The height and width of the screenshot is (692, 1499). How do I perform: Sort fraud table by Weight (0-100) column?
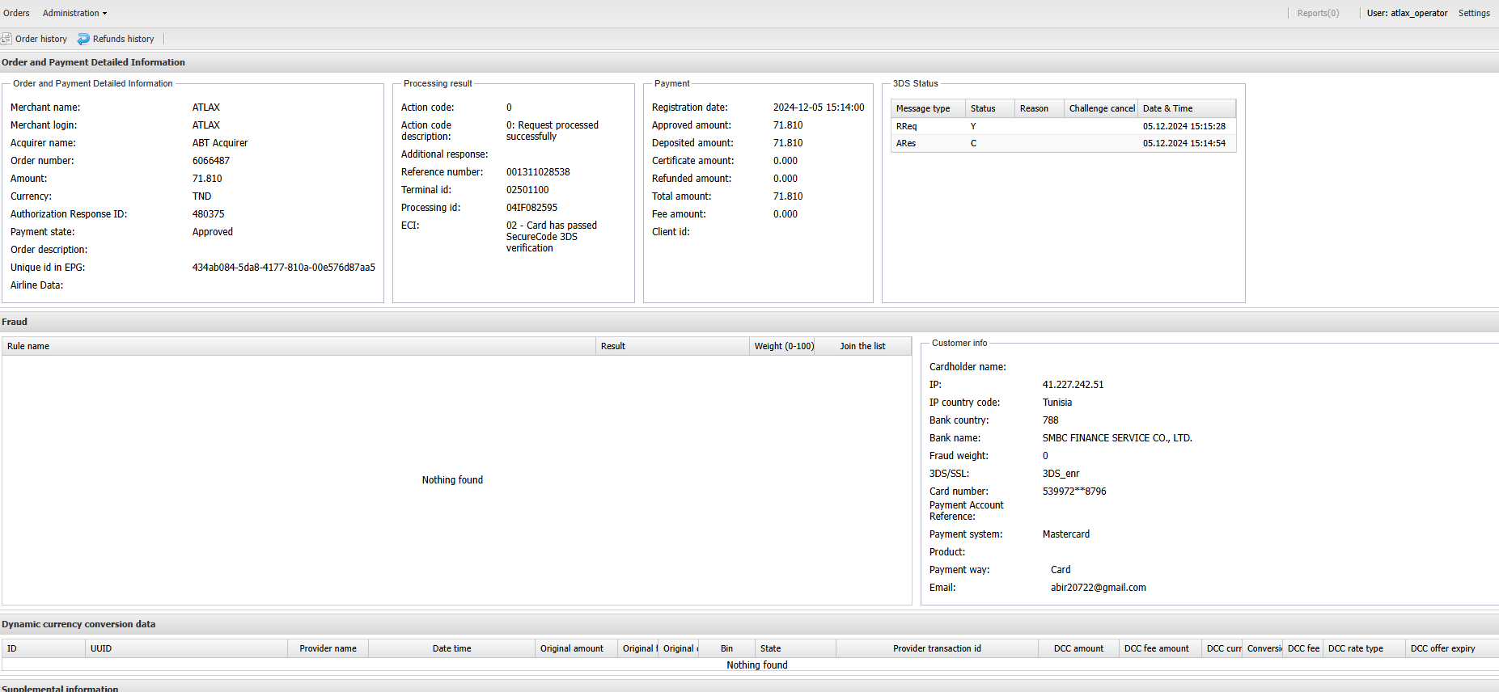[783, 346]
